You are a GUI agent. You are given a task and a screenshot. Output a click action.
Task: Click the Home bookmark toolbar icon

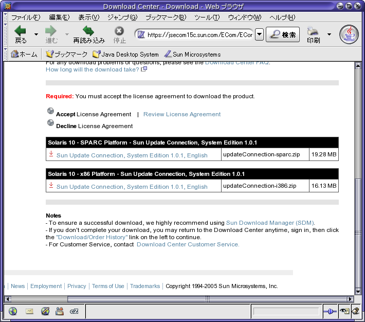pyautogui.click(x=15, y=54)
